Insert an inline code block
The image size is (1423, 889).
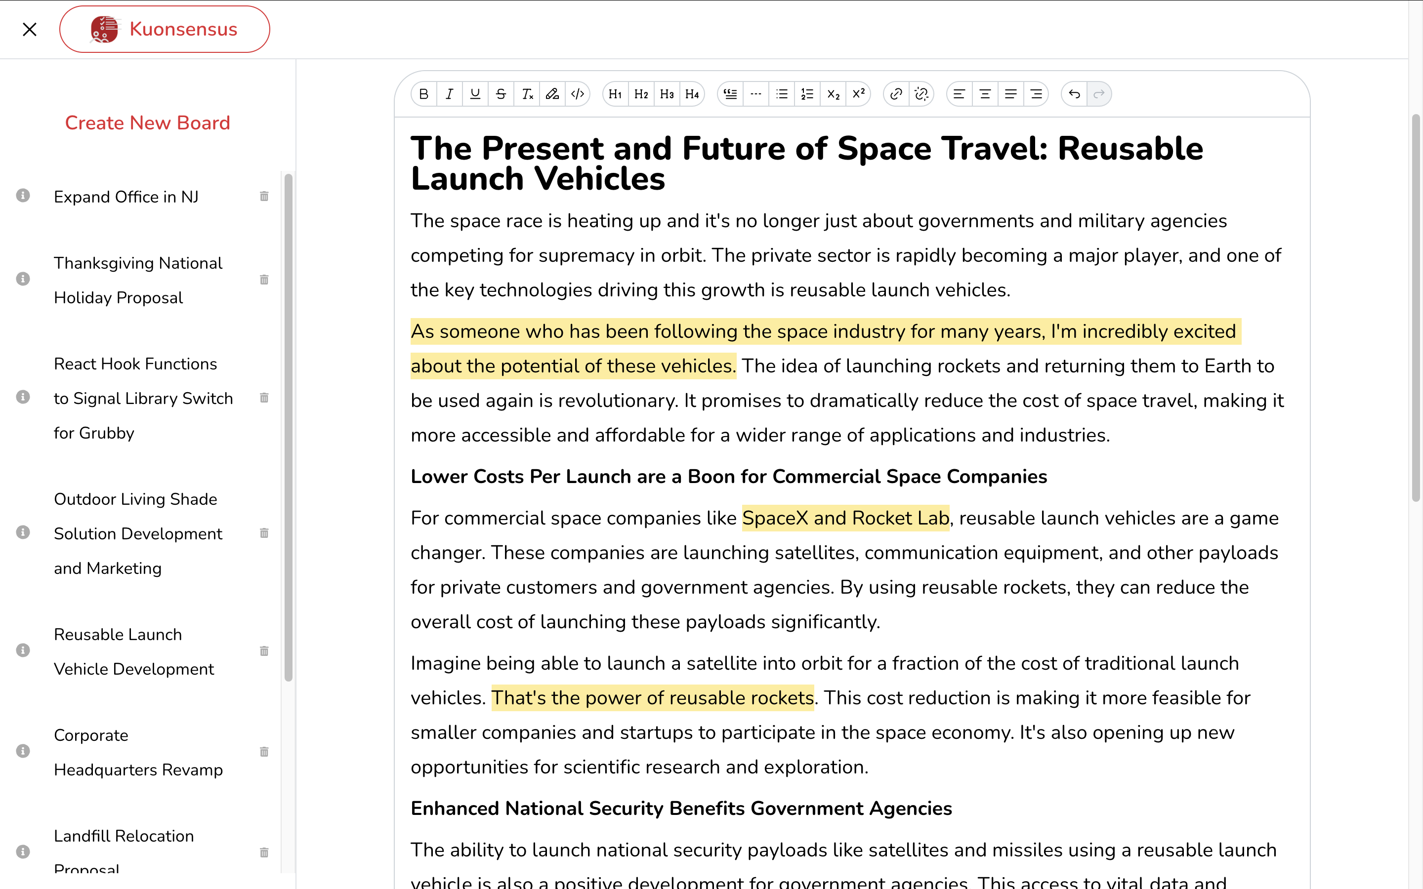tap(578, 94)
